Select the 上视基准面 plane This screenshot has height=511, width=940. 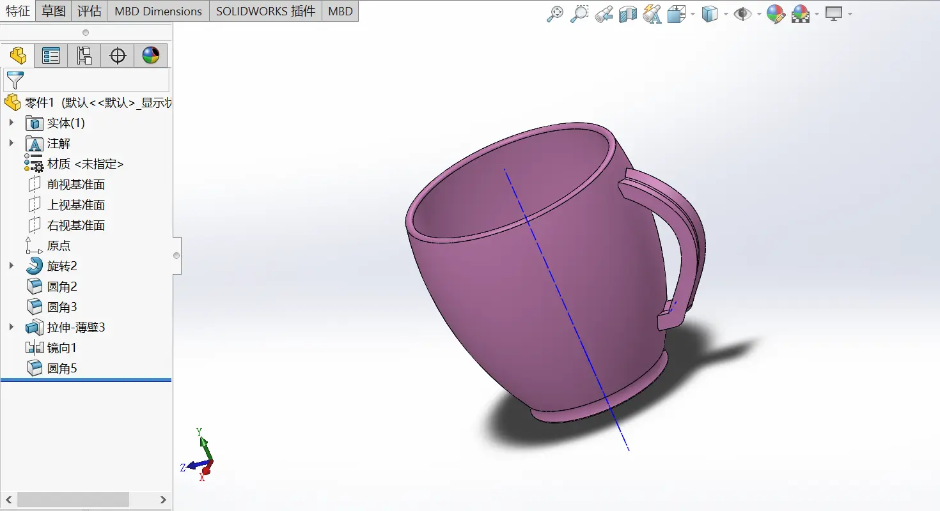click(x=75, y=204)
